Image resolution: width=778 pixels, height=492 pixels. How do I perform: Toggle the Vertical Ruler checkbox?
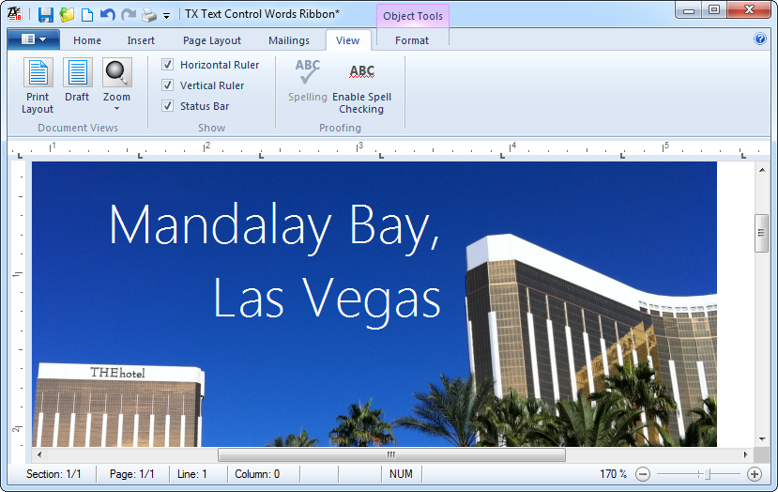point(168,85)
